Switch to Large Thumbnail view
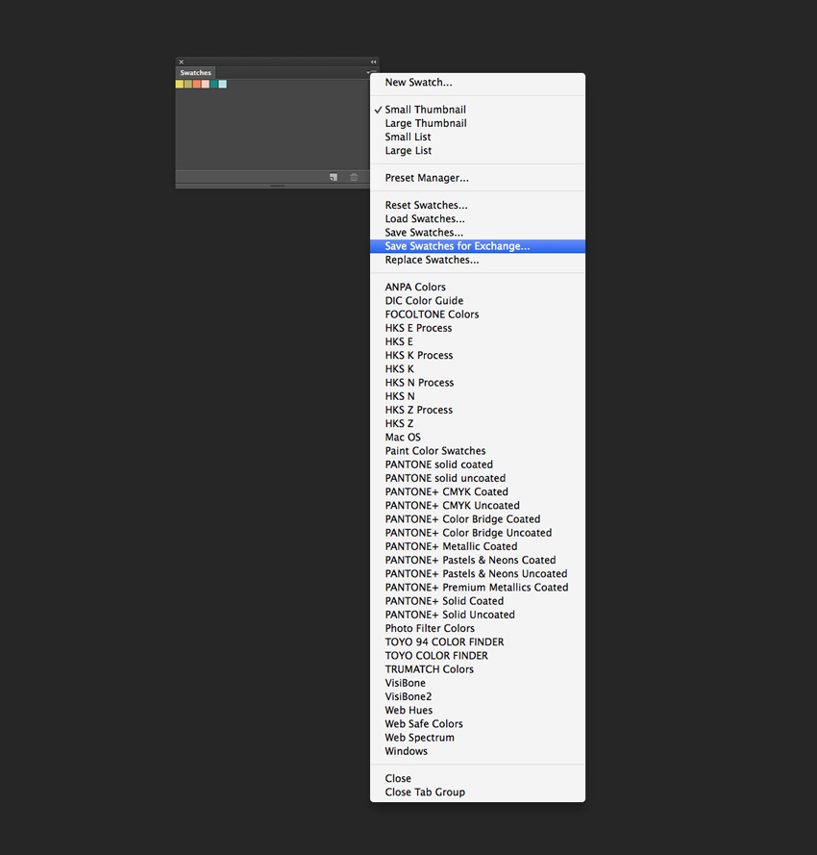817x855 pixels. (478, 123)
